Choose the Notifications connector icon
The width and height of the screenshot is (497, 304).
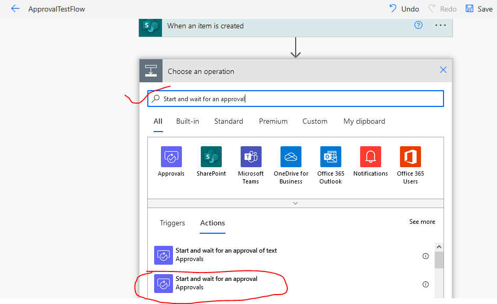[370, 157]
